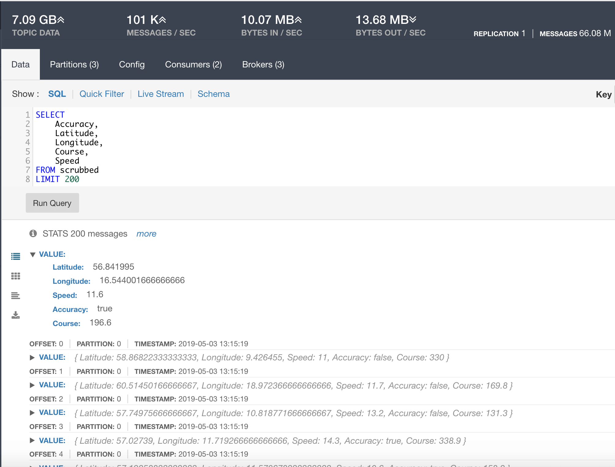
Task: Switch to the Partitions tab
Action: tap(74, 64)
